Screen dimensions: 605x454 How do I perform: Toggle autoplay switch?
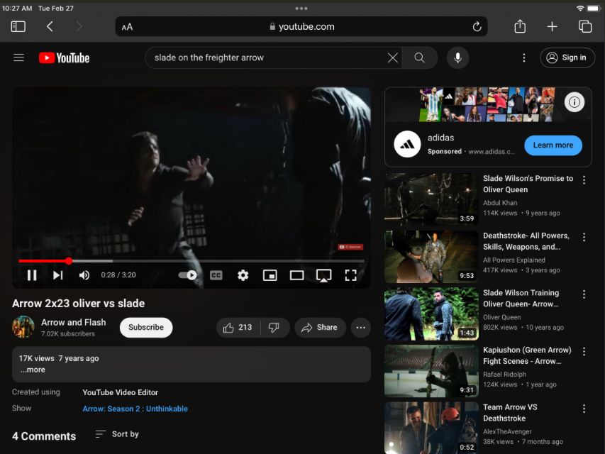pos(187,275)
